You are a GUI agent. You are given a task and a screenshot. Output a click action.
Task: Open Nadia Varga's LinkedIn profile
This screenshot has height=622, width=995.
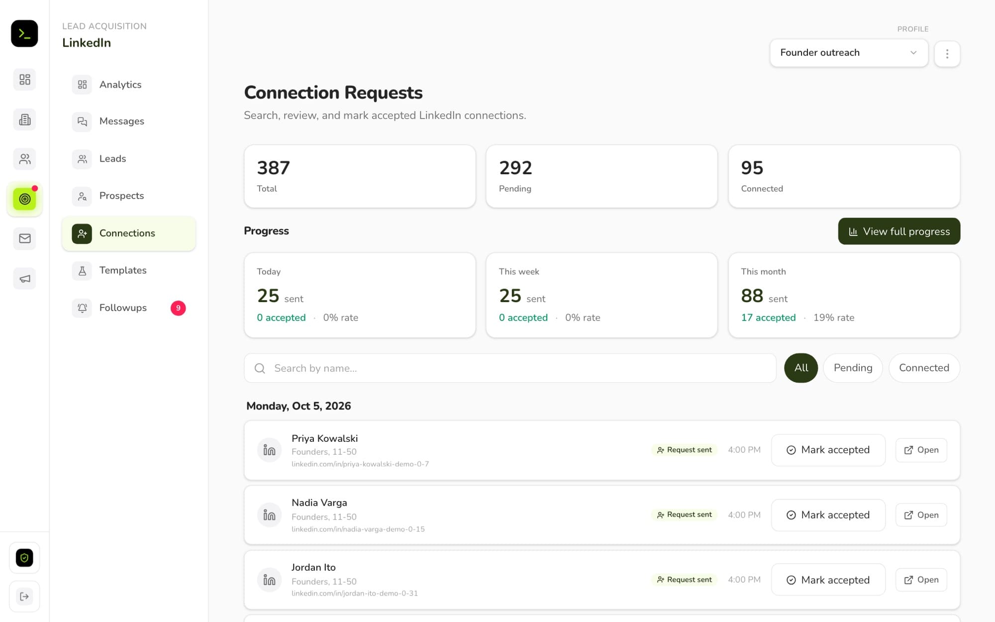tap(921, 515)
